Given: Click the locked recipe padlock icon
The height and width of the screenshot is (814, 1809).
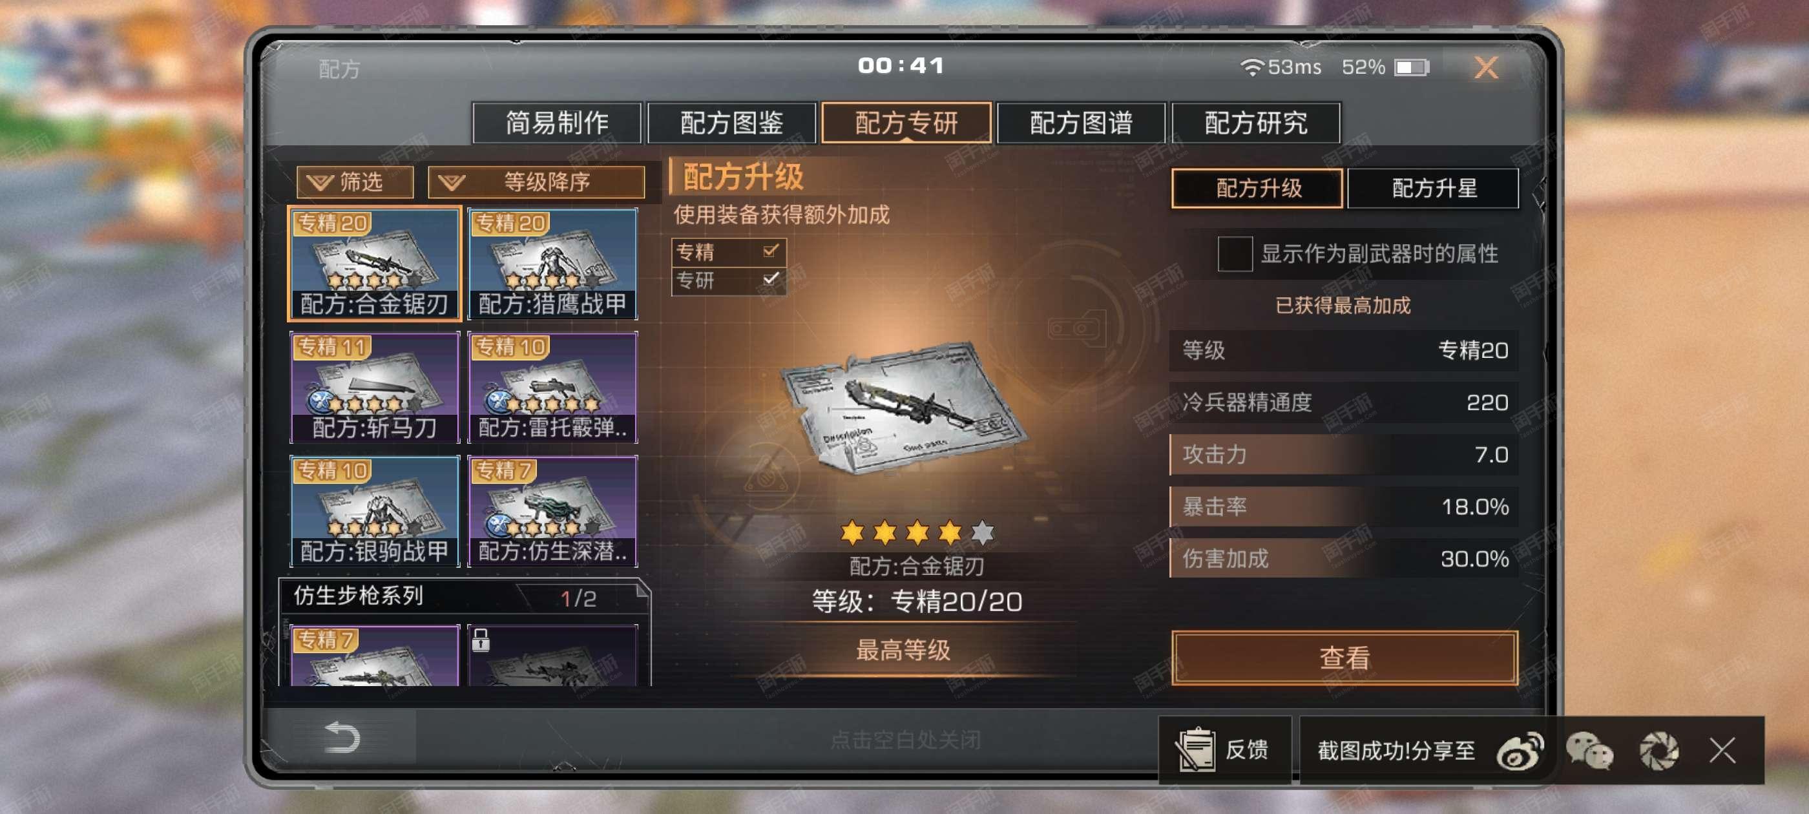Looking at the screenshot, I should [480, 639].
